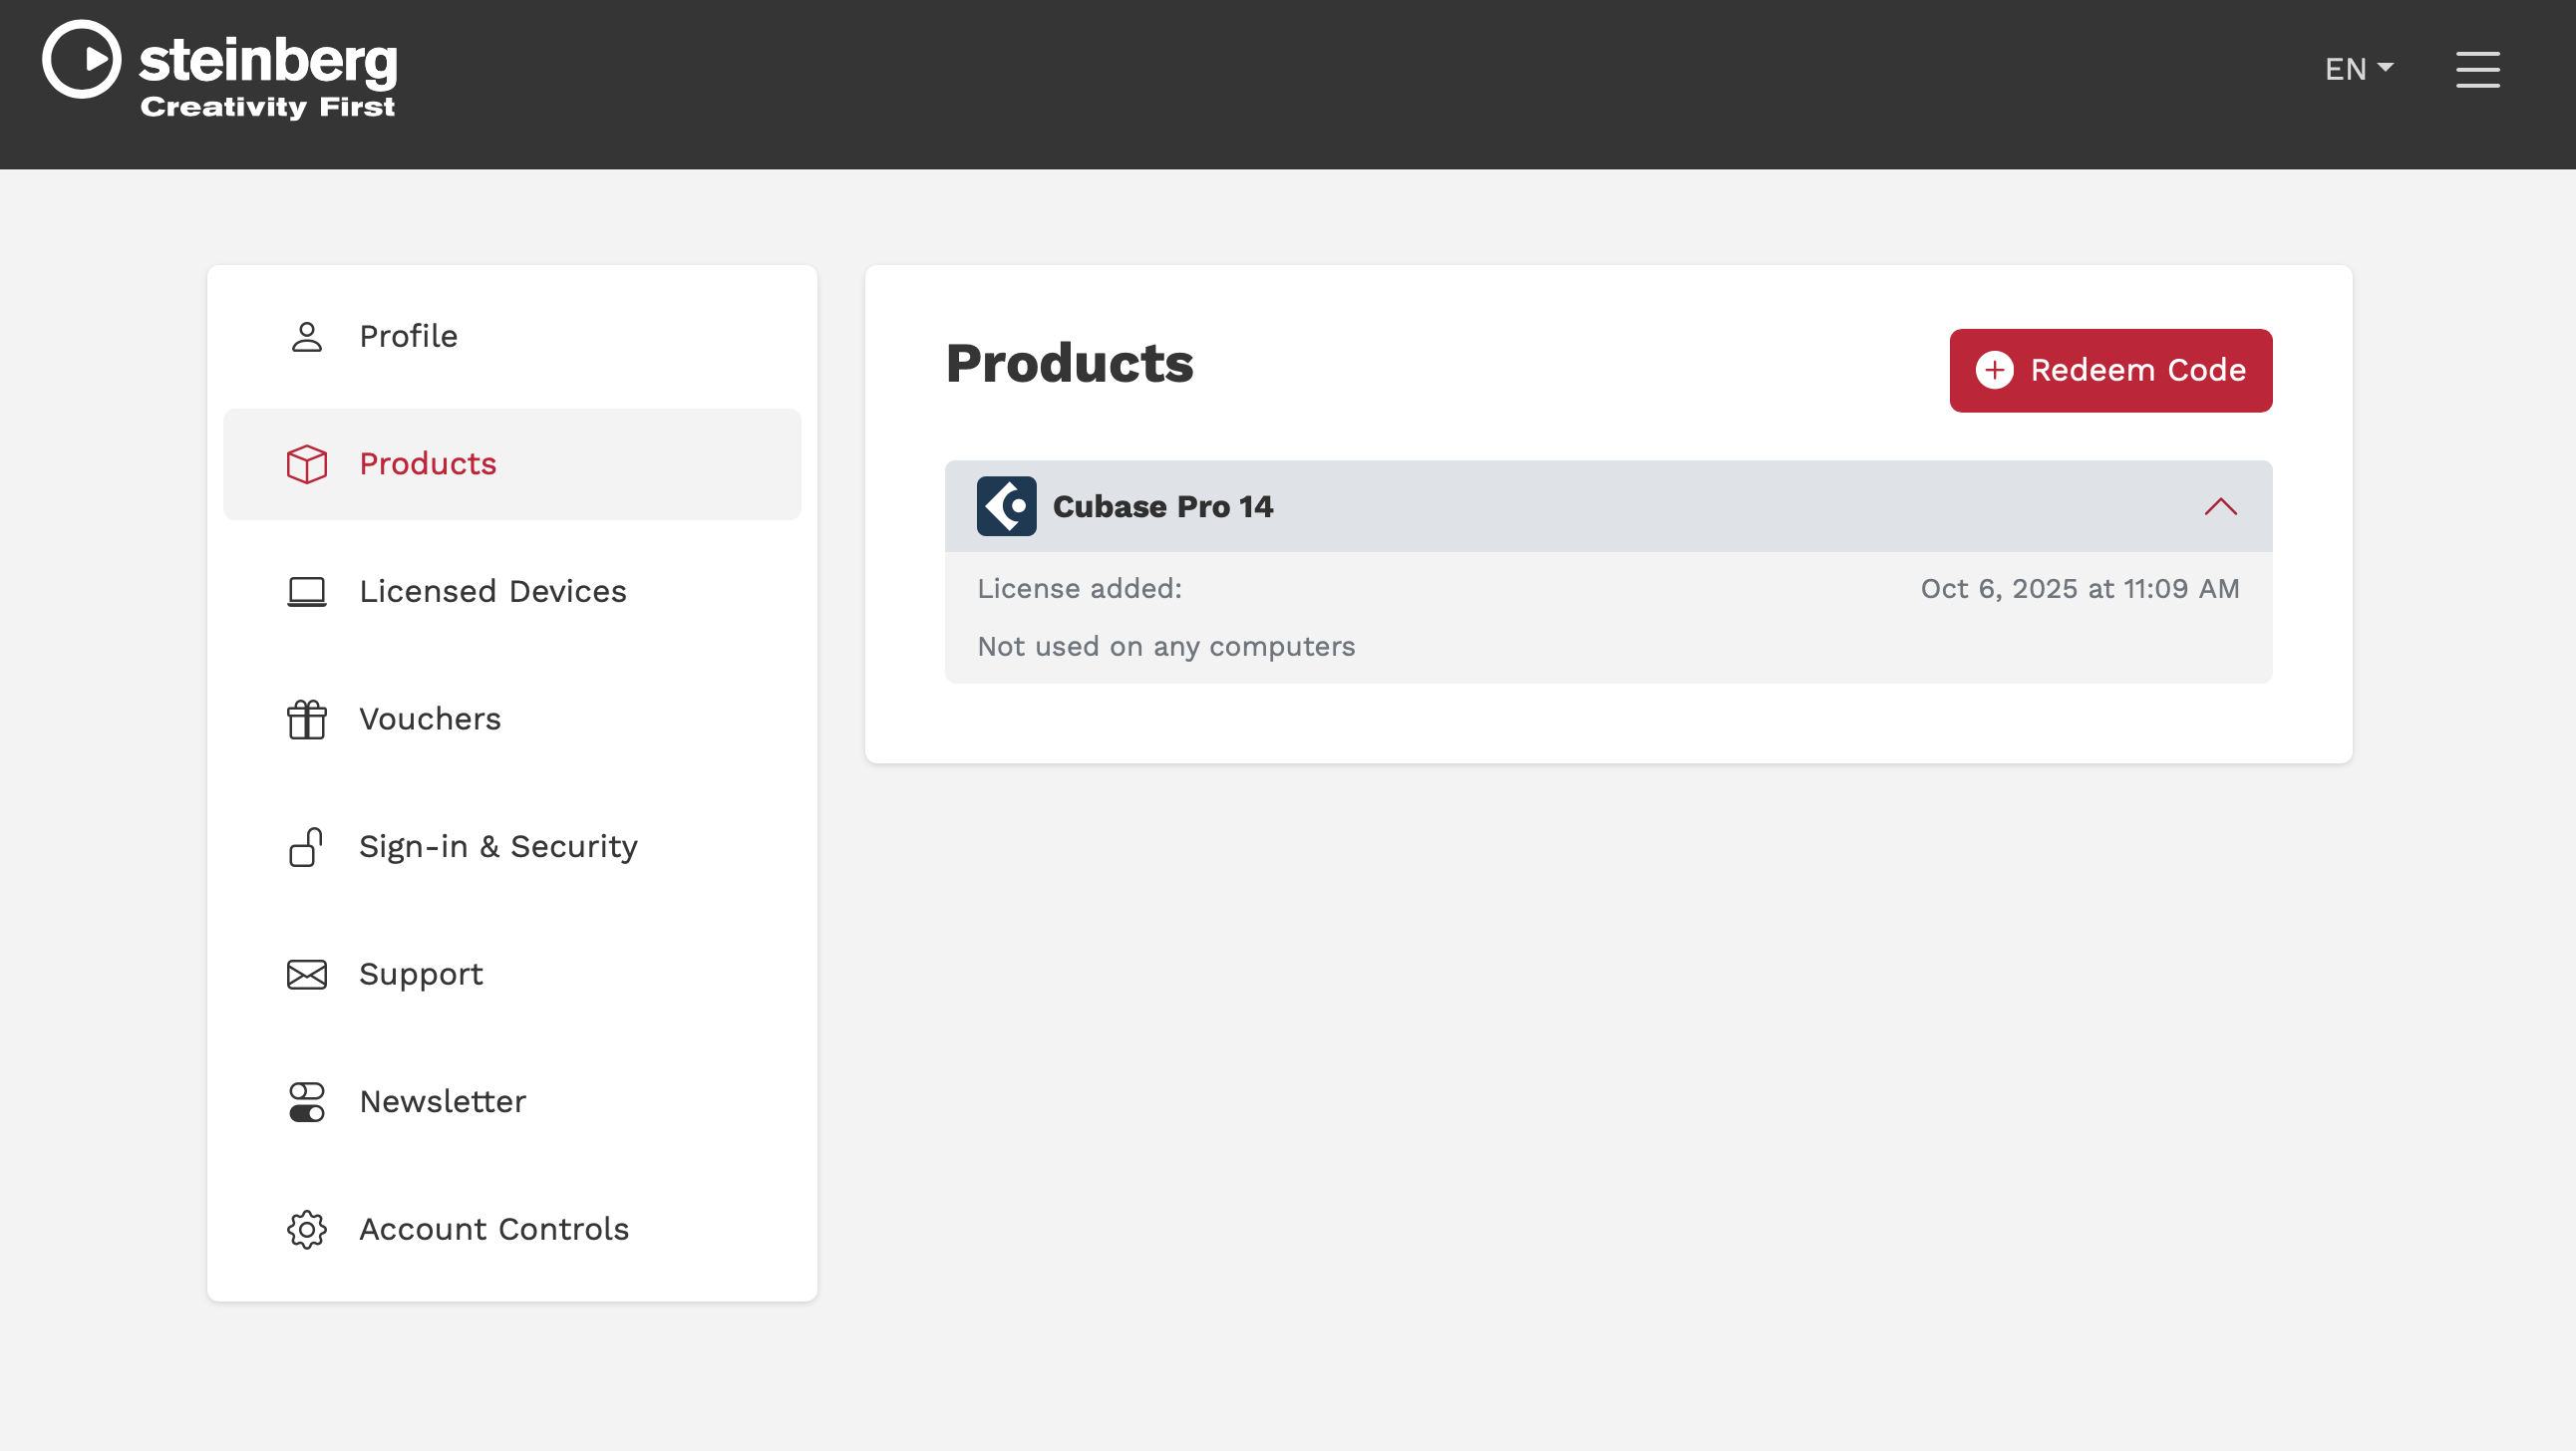Screen dimensions: 2576x1451
Task: Open the Vouchers menu item
Action: 430,719
